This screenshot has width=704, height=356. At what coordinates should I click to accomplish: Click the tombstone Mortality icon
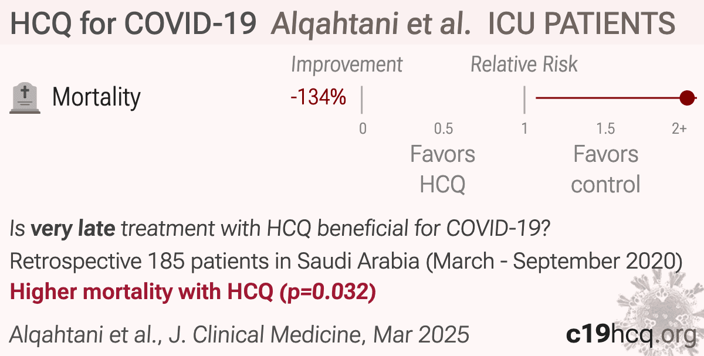click(x=25, y=98)
